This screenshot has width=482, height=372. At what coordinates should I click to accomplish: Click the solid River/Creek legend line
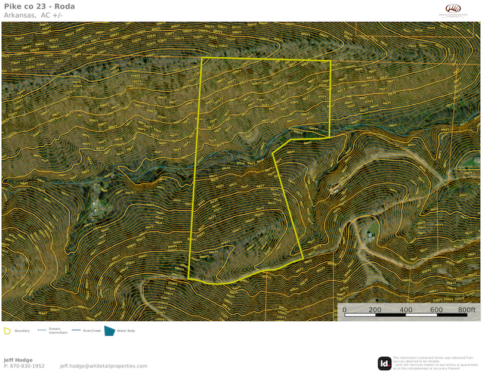pos(76,330)
